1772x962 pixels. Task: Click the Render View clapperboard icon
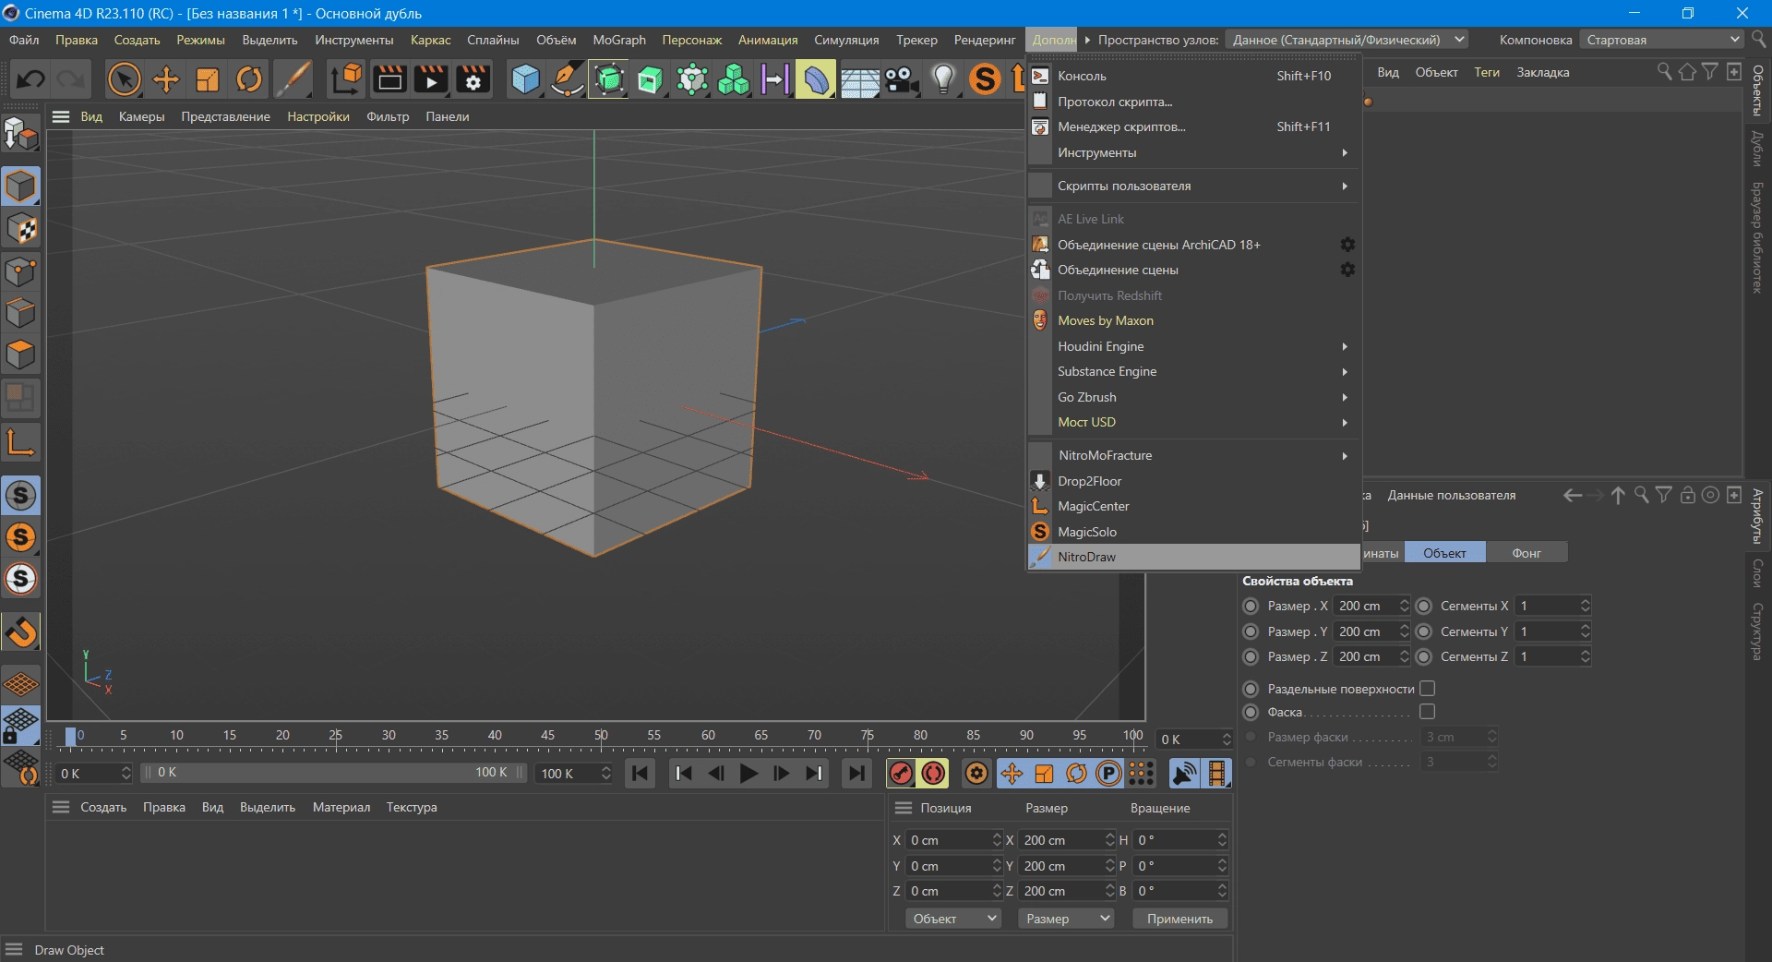[x=389, y=79]
